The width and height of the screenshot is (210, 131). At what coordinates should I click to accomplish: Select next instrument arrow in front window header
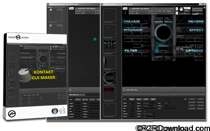pyautogui.click(x=173, y=8)
